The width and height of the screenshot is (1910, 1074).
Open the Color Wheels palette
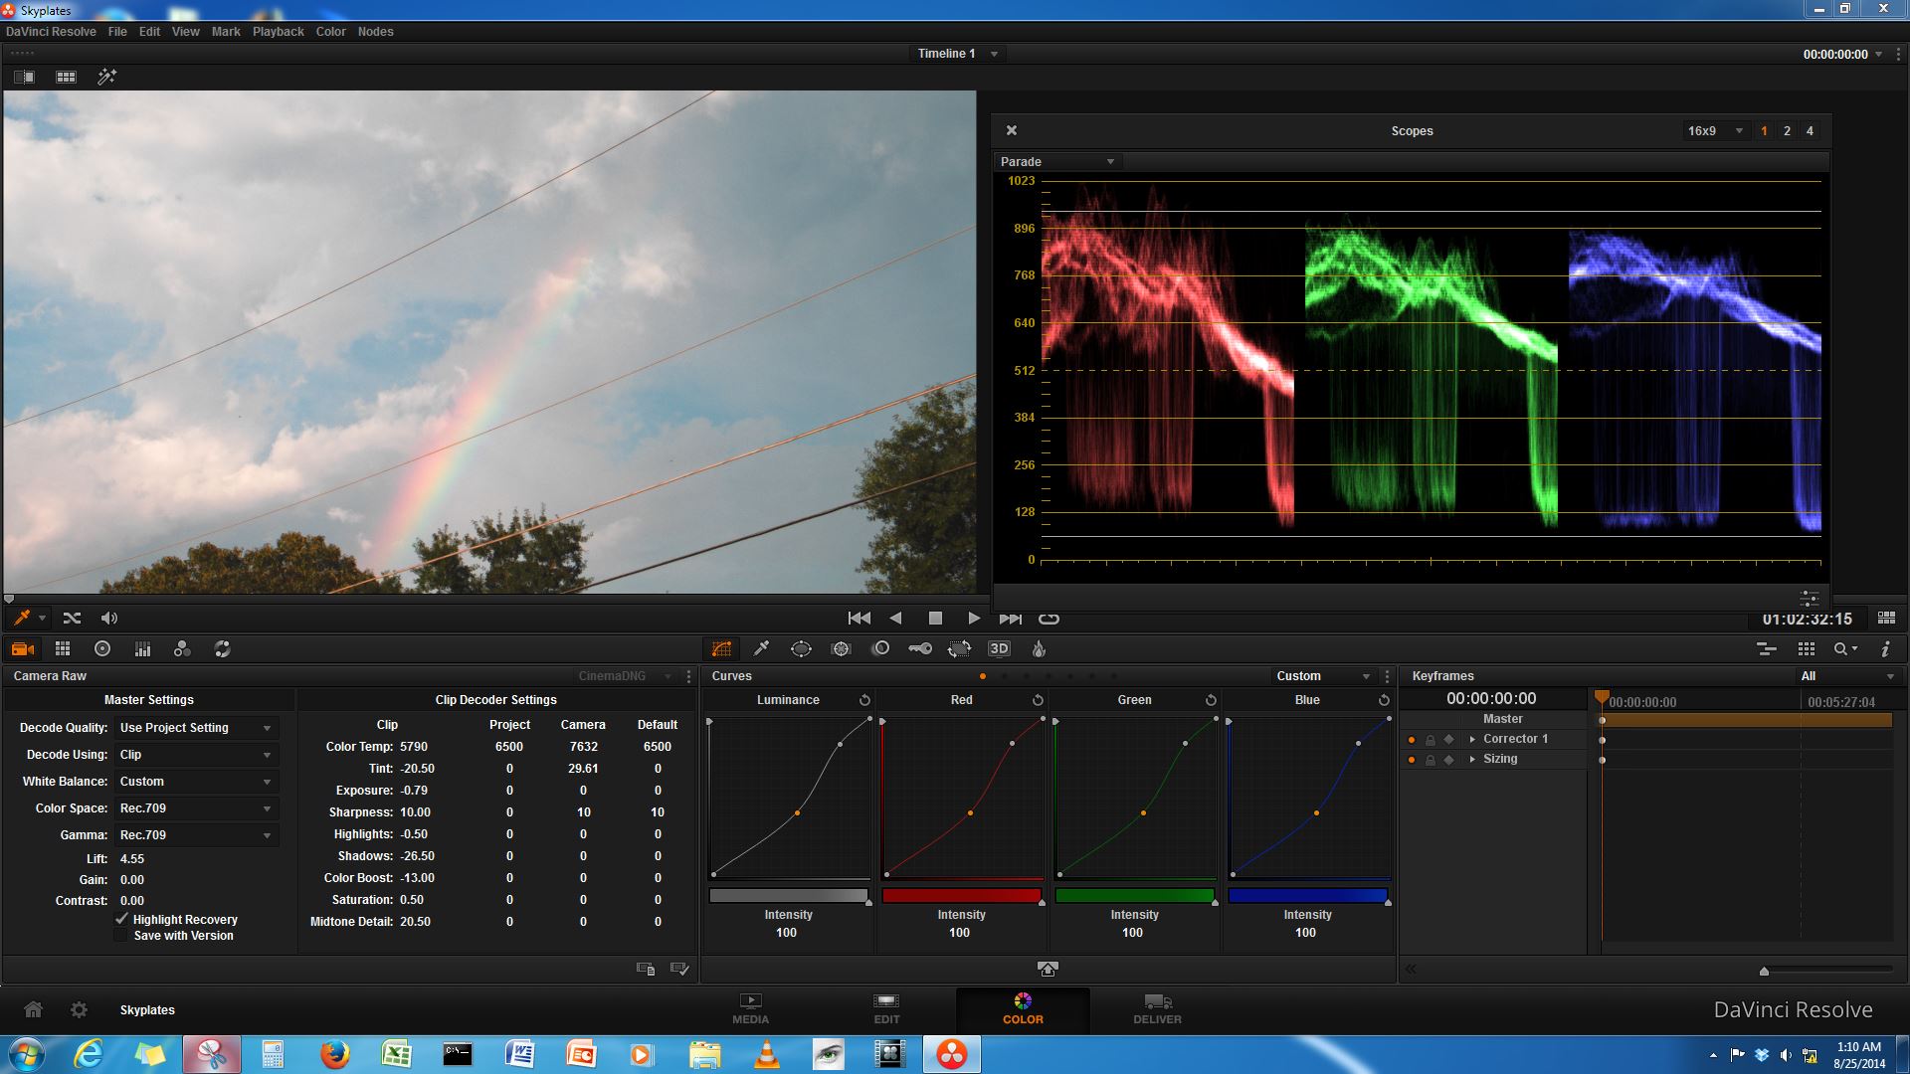pyautogui.click(x=101, y=648)
